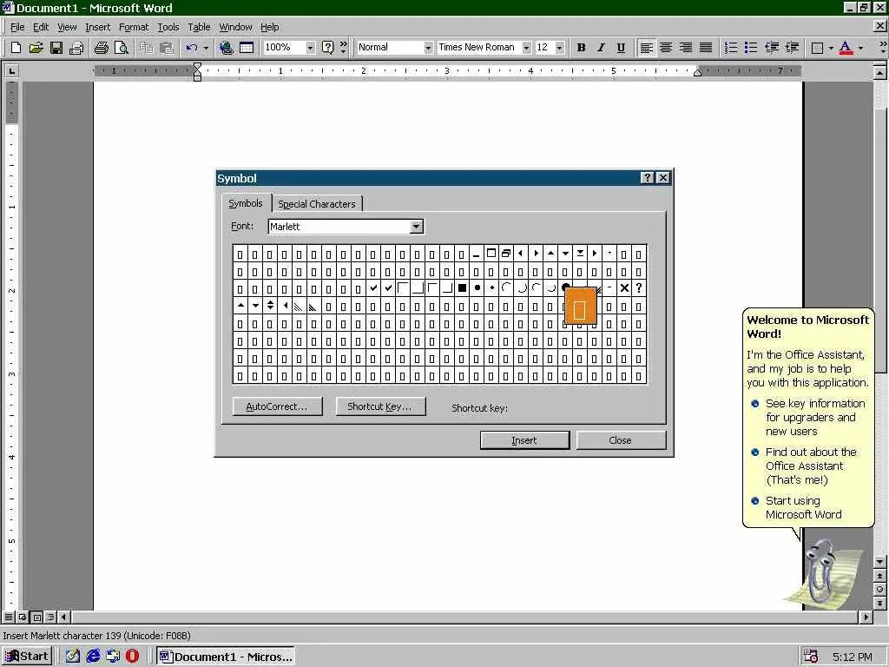Expand the Undo history dropdown
Viewport: 889px width, 667px height.
tap(206, 48)
